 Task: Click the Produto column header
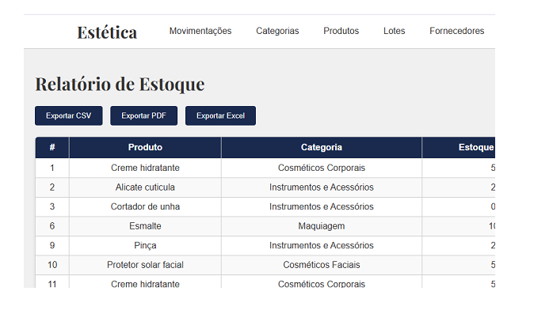[x=145, y=148]
